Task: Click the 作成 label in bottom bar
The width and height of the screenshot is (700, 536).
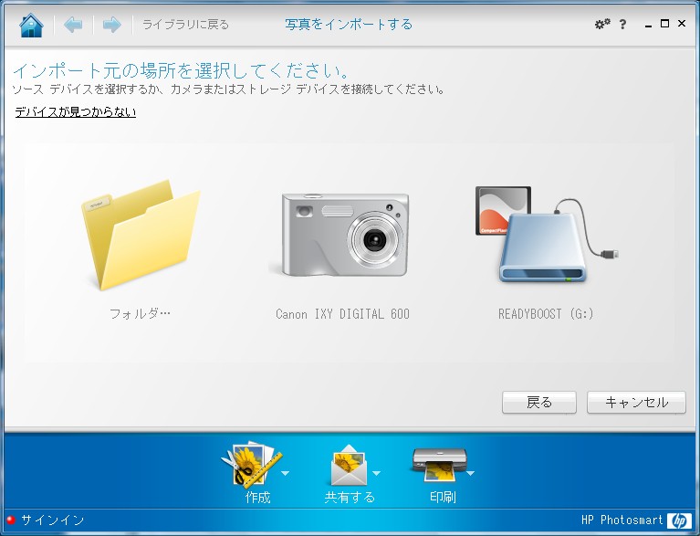Action: (257, 497)
